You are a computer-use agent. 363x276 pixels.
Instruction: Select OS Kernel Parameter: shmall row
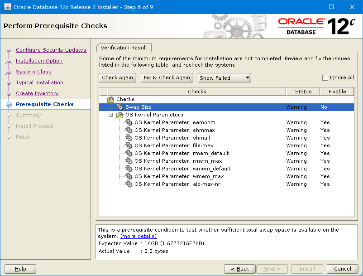[x=226, y=138]
